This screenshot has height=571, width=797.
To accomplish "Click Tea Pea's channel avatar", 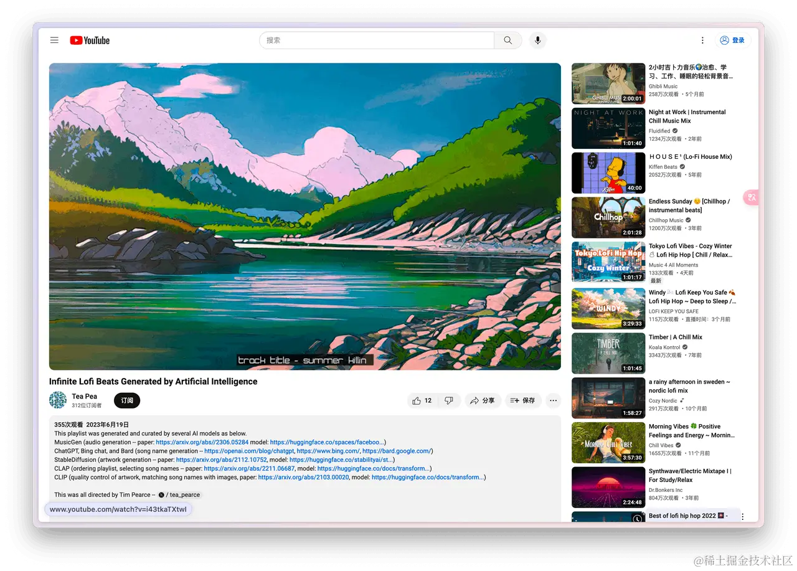I will pyautogui.click(x=58, y=400).
